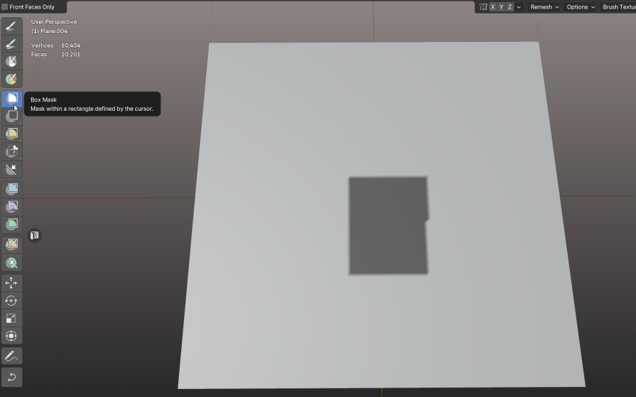Select the Move tool
The image size is (636, 397).
point(11,283)
